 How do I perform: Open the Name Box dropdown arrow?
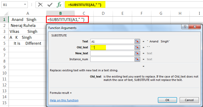[25, 5]
